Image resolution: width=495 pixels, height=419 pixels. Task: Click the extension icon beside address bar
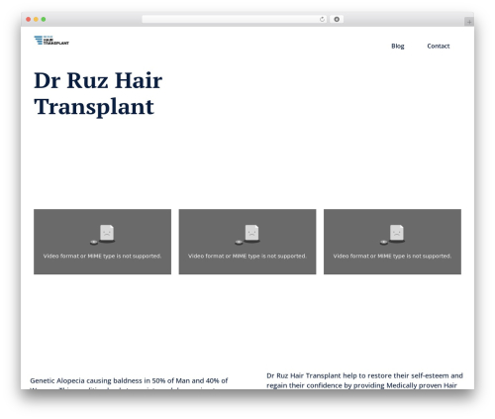[x=337, y=19]
